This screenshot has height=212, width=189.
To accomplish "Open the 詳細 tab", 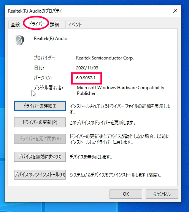I will click(x=54, y=25).
